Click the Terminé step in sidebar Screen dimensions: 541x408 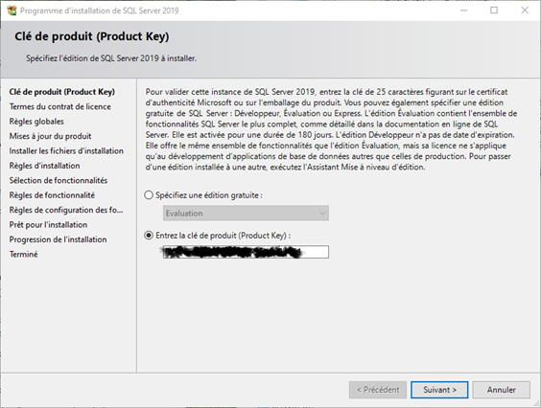pos(23,255)
